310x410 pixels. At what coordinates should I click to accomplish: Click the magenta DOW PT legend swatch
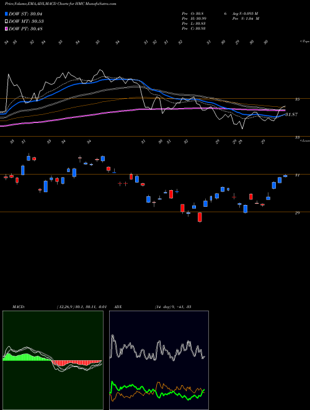click(7, 29)
